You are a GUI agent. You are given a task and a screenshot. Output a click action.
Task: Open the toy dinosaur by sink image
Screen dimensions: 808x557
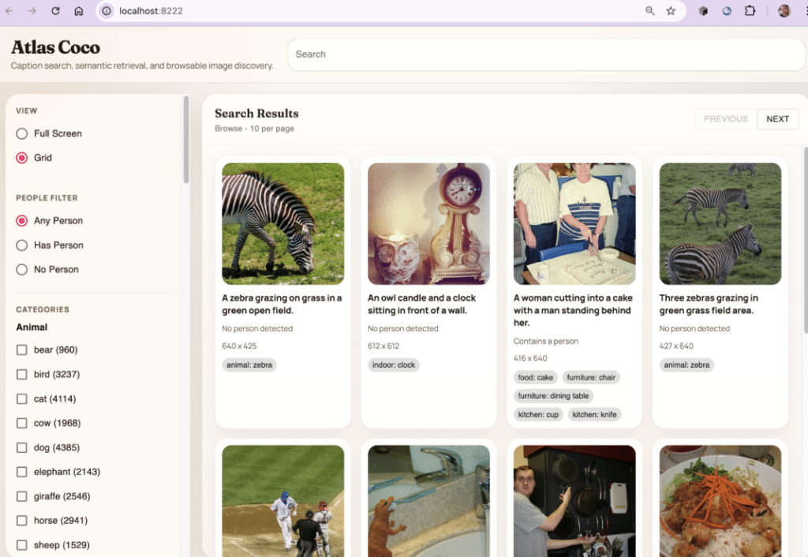tap(428, 501)
